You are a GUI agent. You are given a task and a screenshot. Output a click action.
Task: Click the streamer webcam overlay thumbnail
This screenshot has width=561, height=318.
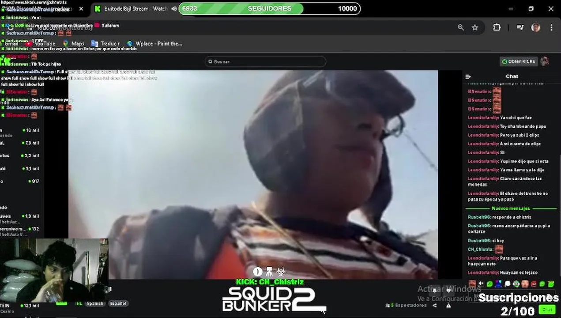coord(54,270)
